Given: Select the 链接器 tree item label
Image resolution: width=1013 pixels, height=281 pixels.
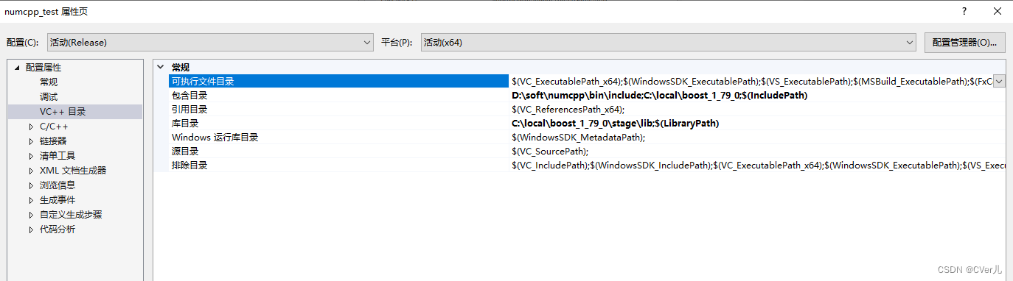Looking at the screenshot, I should click(53, 141).
